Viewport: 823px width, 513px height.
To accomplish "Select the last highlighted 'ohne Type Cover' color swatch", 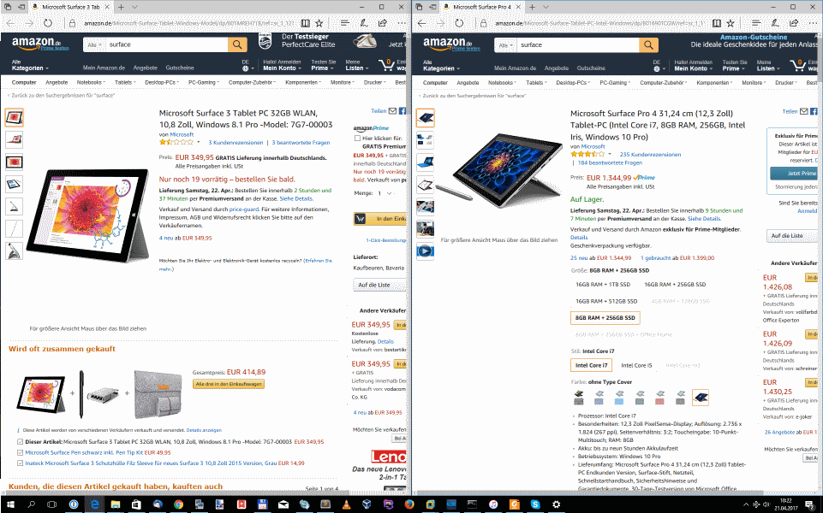I will point(701,398).
